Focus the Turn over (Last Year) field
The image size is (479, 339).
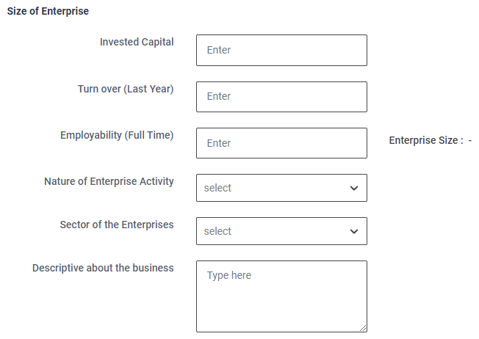pos(281,97)
